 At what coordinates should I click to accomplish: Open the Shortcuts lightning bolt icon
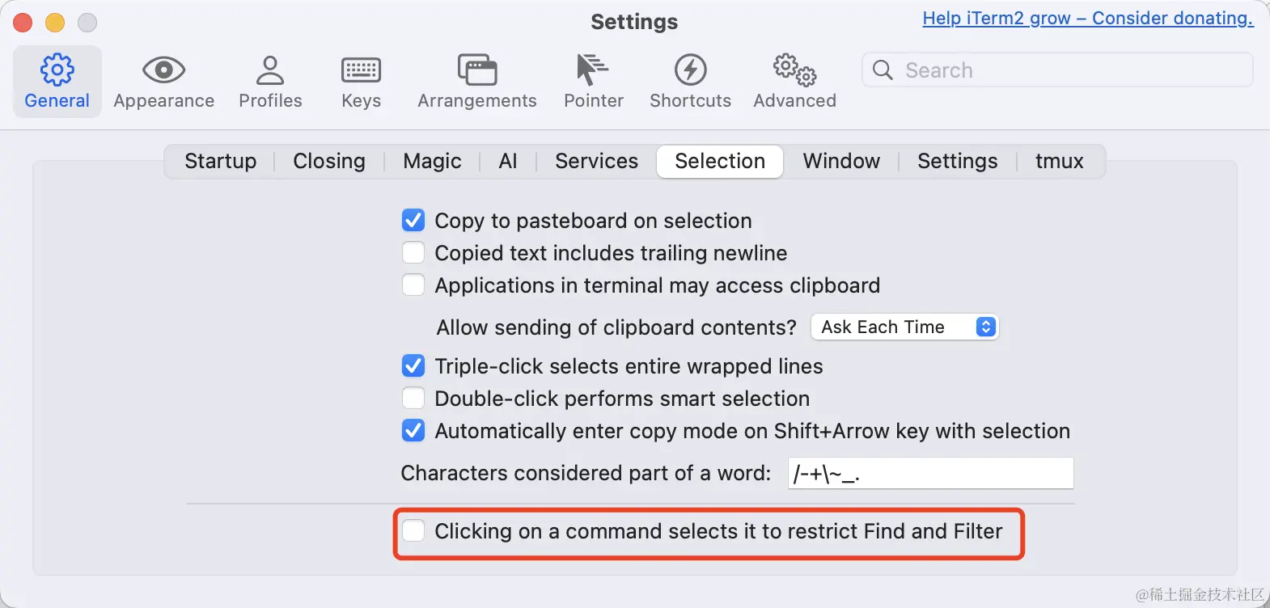point(690,70)
